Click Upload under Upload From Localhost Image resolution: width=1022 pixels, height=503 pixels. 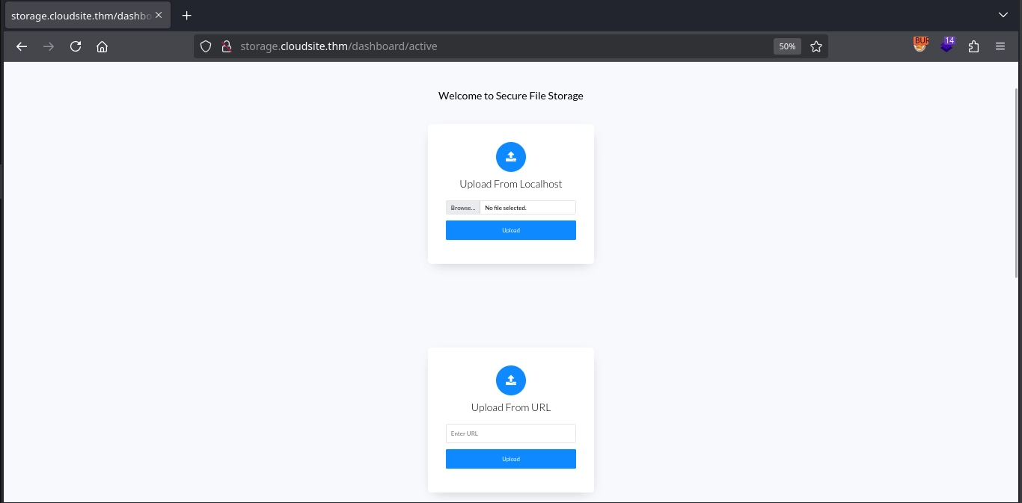(511, 230)
